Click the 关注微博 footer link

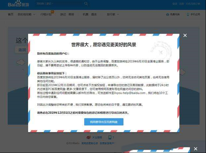pyautogui.click(x=97, y=138)
